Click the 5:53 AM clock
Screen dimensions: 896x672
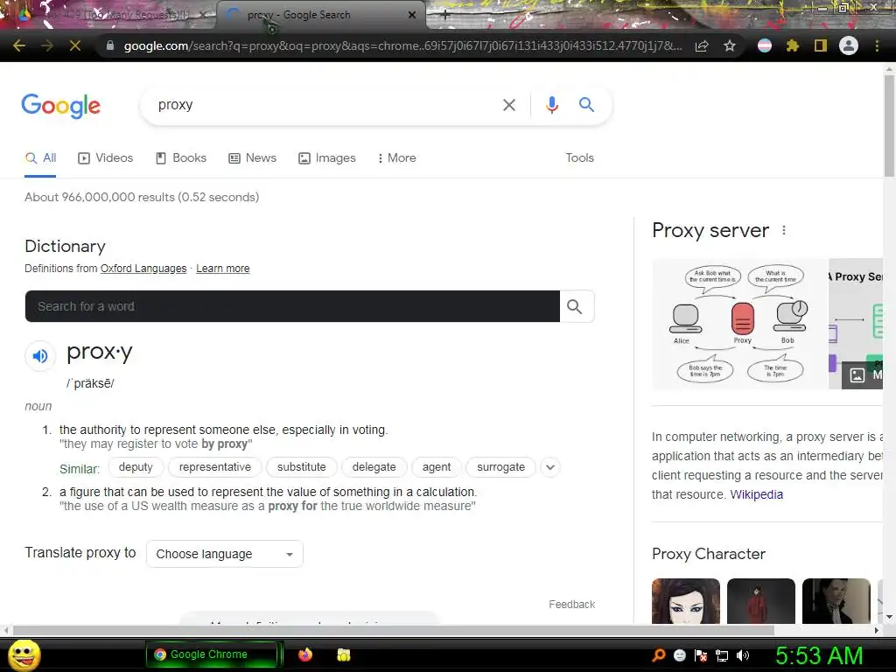coord(819,655)
